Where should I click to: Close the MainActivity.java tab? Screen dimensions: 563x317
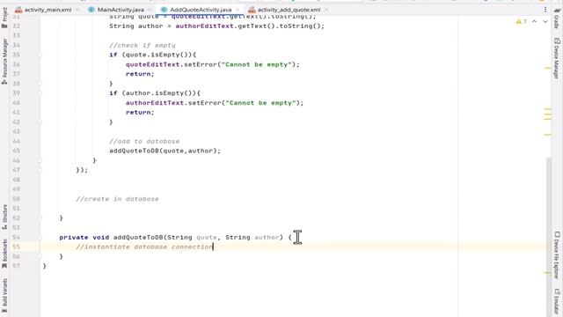pos(150,10)
